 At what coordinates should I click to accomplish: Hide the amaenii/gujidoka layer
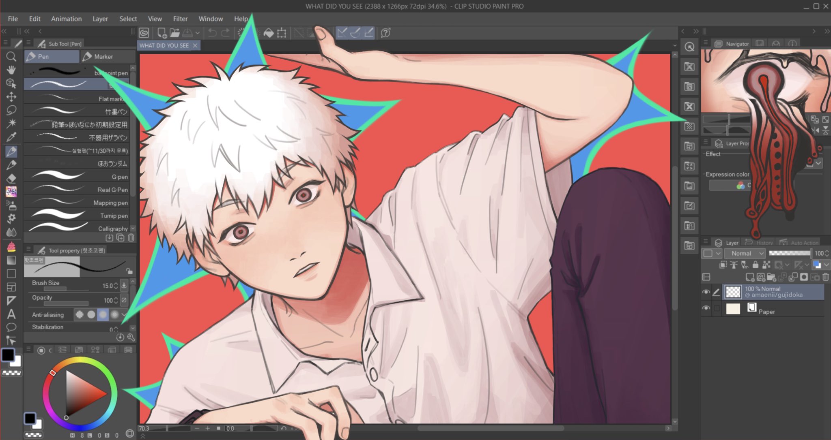point(706,292)
